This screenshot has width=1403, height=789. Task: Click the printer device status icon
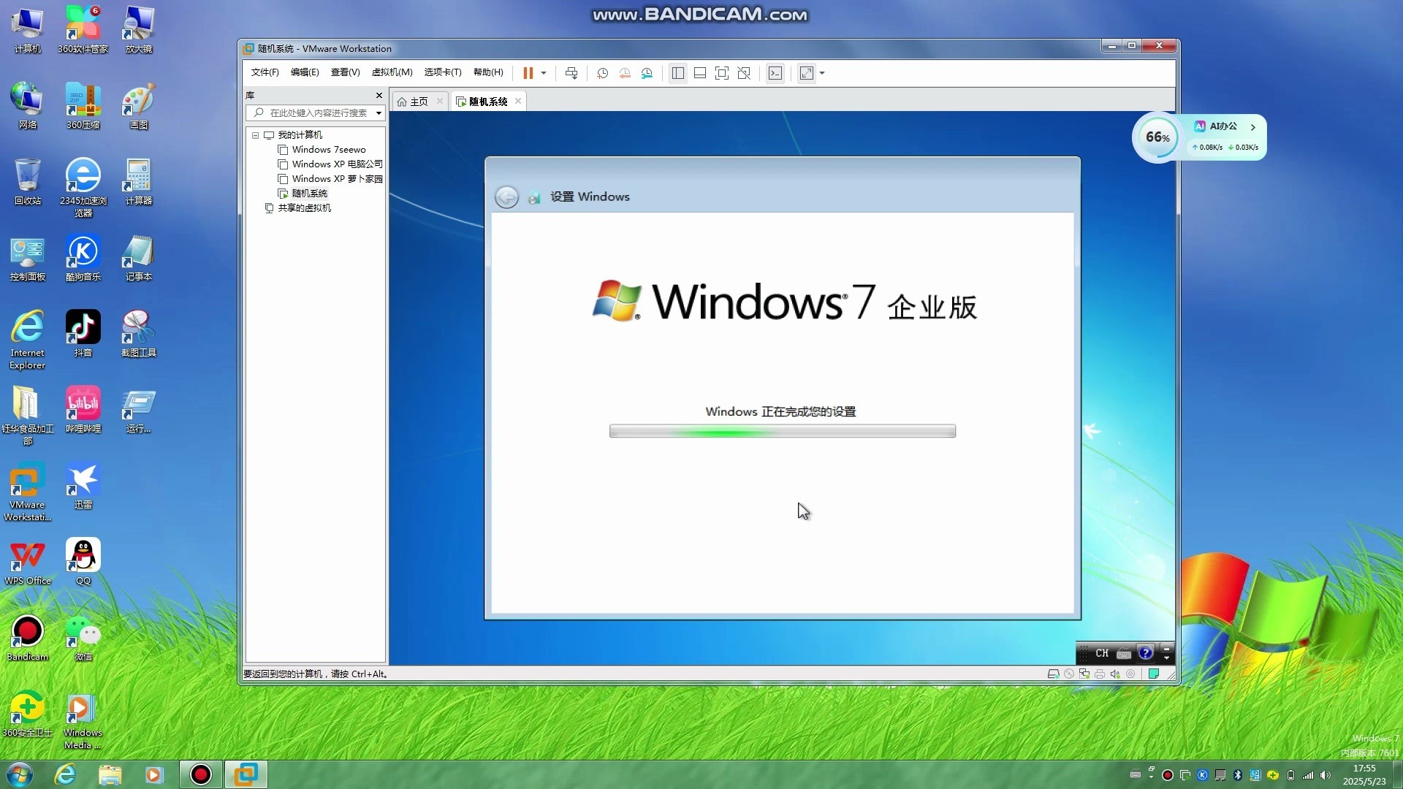(1100, 674)
